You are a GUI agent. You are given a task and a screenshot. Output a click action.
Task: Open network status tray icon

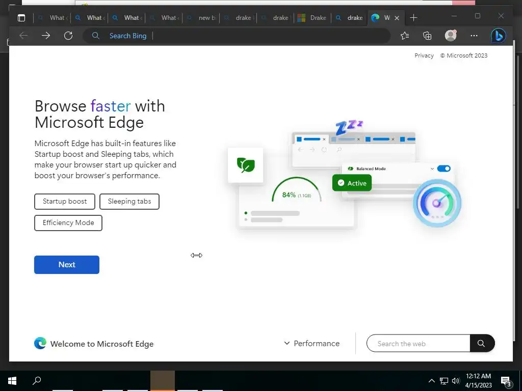pyautogui.click(x=444, y=381)
